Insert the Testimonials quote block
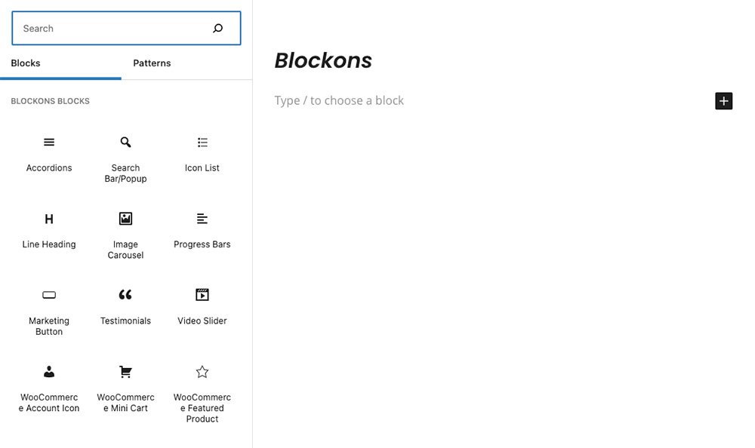The width and height of the screenshot is (755, 448). pyautogui.click(x=125, y=308)
